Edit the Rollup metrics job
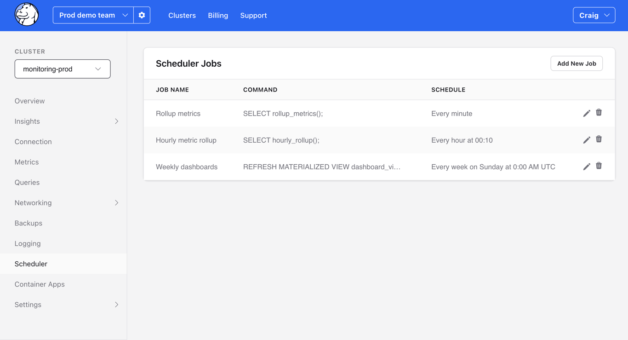Screen dimensions: 628x340 click(x=587, y=113)
